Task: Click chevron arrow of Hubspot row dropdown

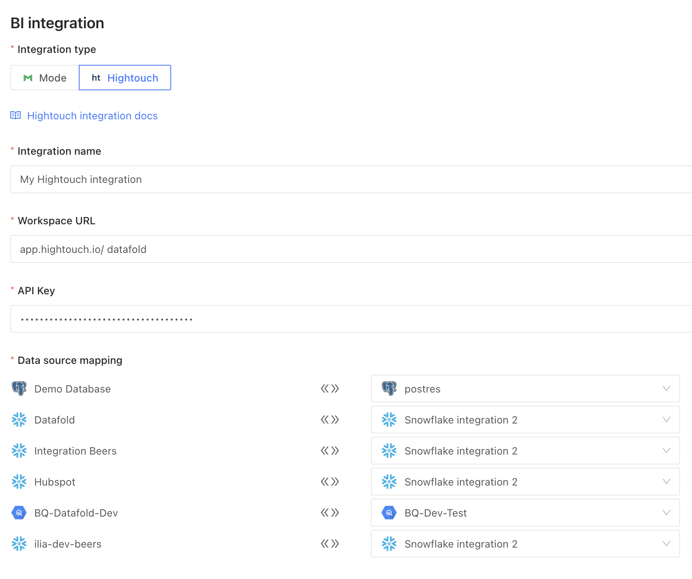Action: coord(667,482)
